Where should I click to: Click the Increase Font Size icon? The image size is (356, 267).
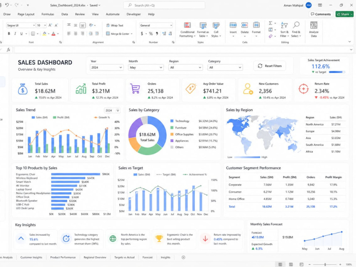point(50,25)
